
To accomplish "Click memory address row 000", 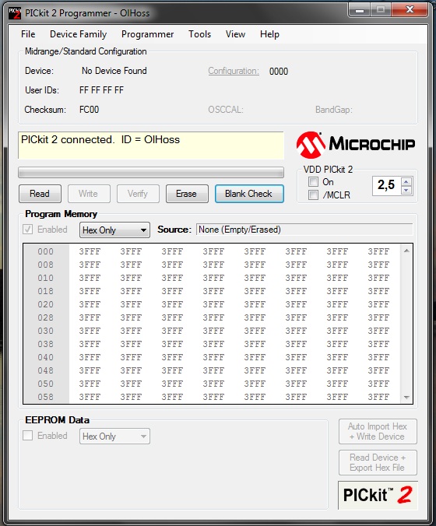I will click(46, 251).
